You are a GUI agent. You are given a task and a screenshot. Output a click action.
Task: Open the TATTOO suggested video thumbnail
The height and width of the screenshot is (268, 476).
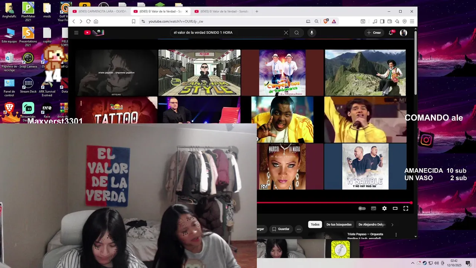116,110
